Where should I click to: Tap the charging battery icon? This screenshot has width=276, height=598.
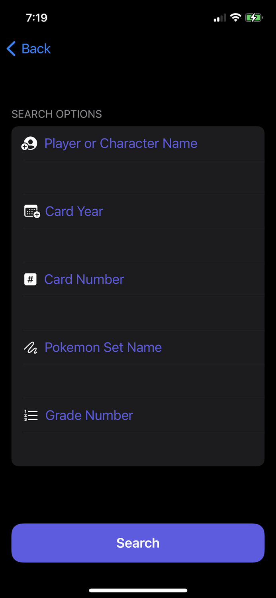tap(254, 17)
